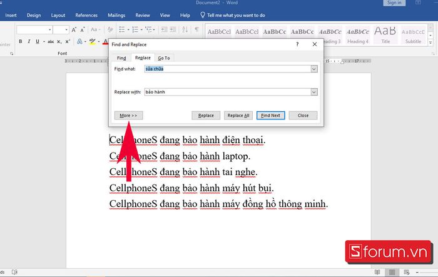Open font name dropdown
Image resolution: width=438 pixels, height=277 pixels.
coord(49,29)
